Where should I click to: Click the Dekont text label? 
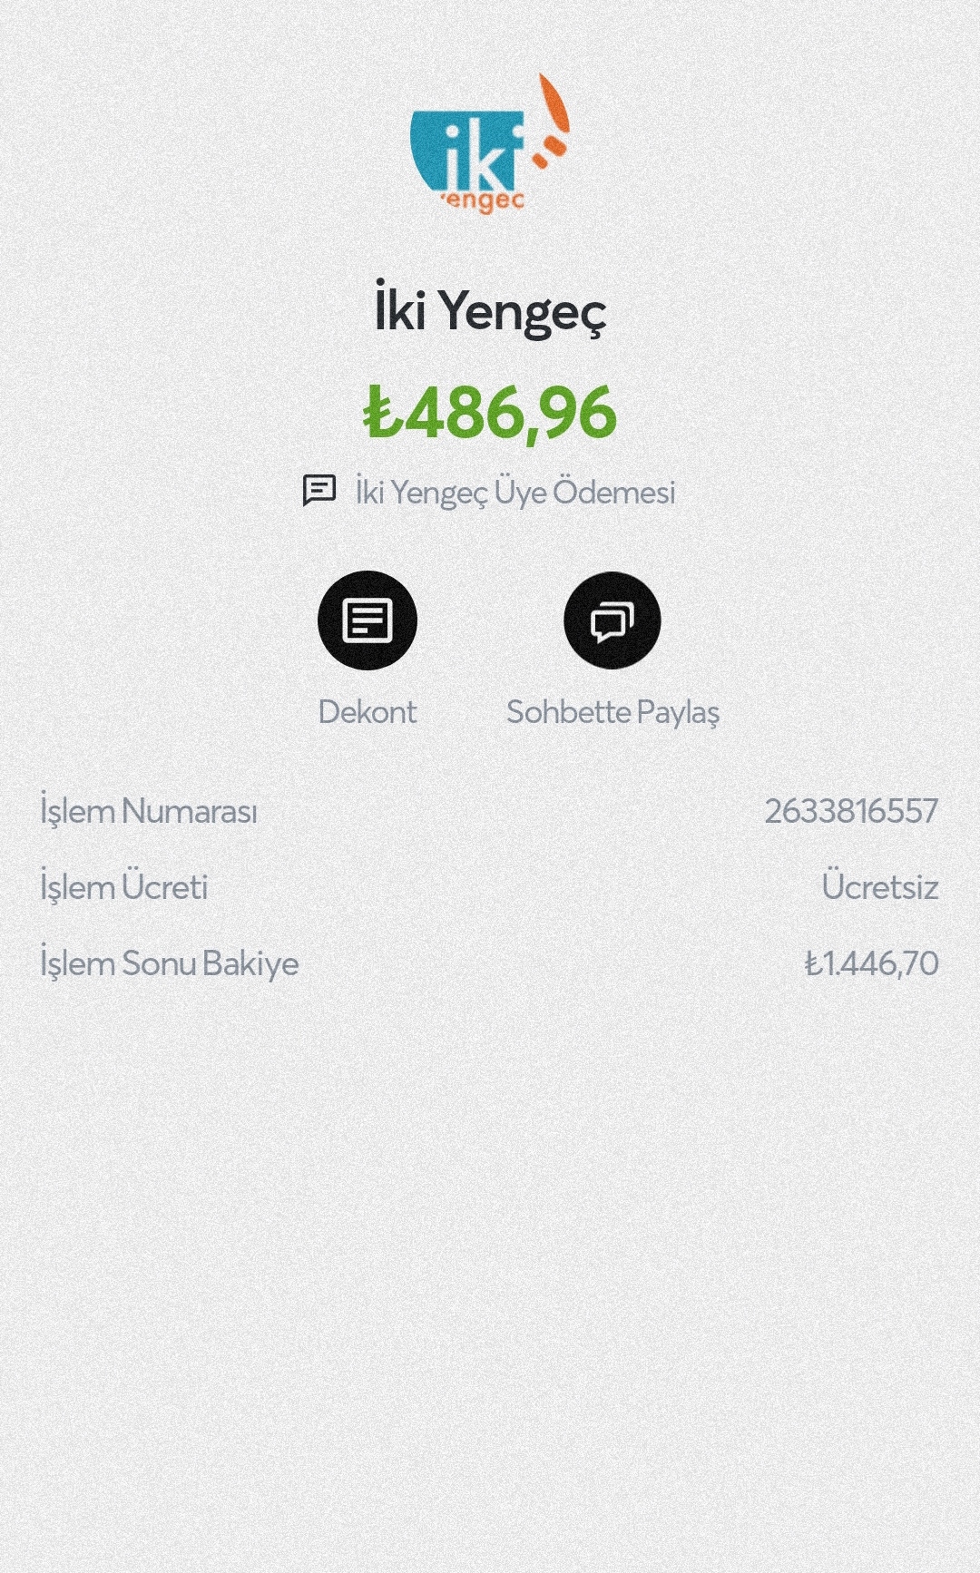coord(367,712)
